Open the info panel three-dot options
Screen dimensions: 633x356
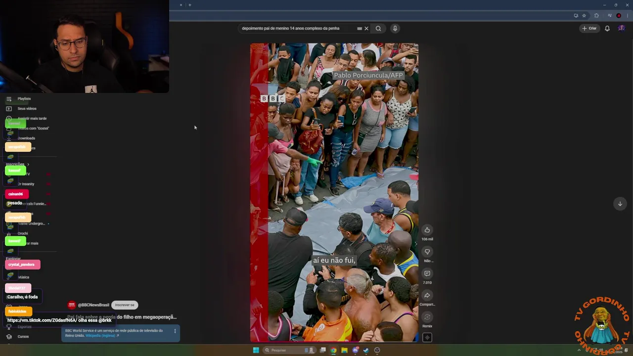(175, 331)
